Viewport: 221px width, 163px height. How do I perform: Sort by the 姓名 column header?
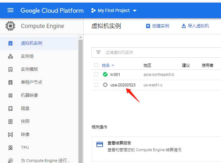pyautogui.click(x=106, y=65)
